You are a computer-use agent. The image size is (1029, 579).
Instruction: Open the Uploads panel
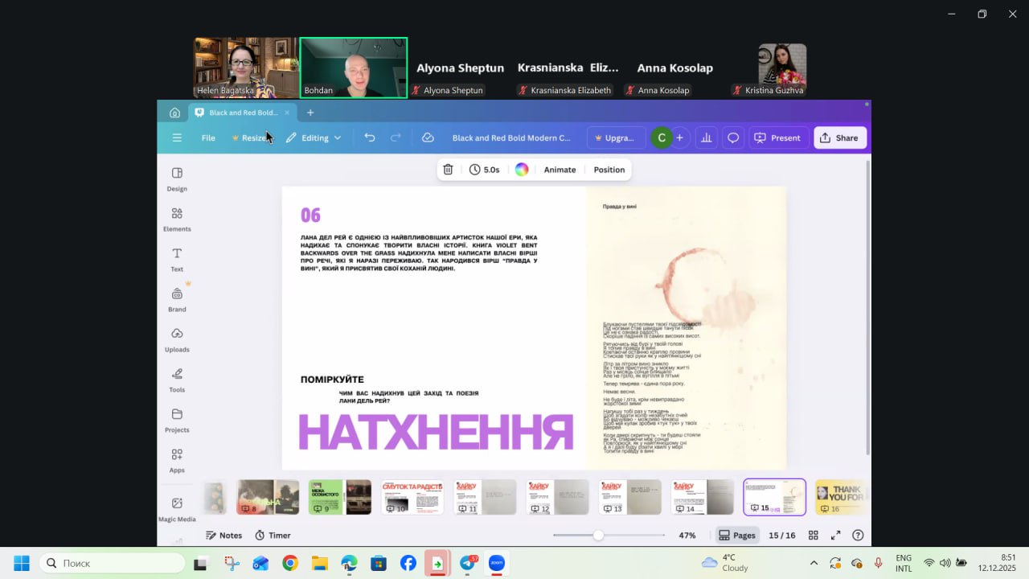[177, 339]
